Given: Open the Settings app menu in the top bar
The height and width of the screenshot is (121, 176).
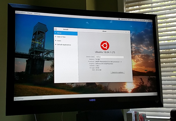Looking at the screenshot, I should click(x=37, y=13).
